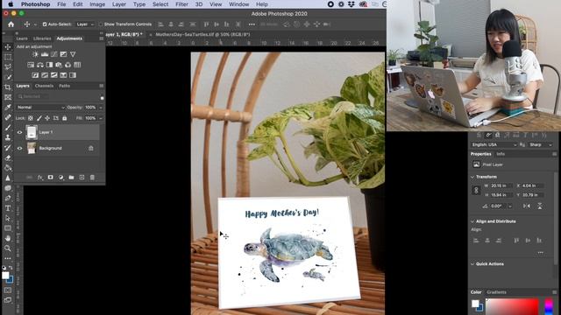Flip horizontally in Transform section
Screen dimensions: 561x315
click(527, 206)
